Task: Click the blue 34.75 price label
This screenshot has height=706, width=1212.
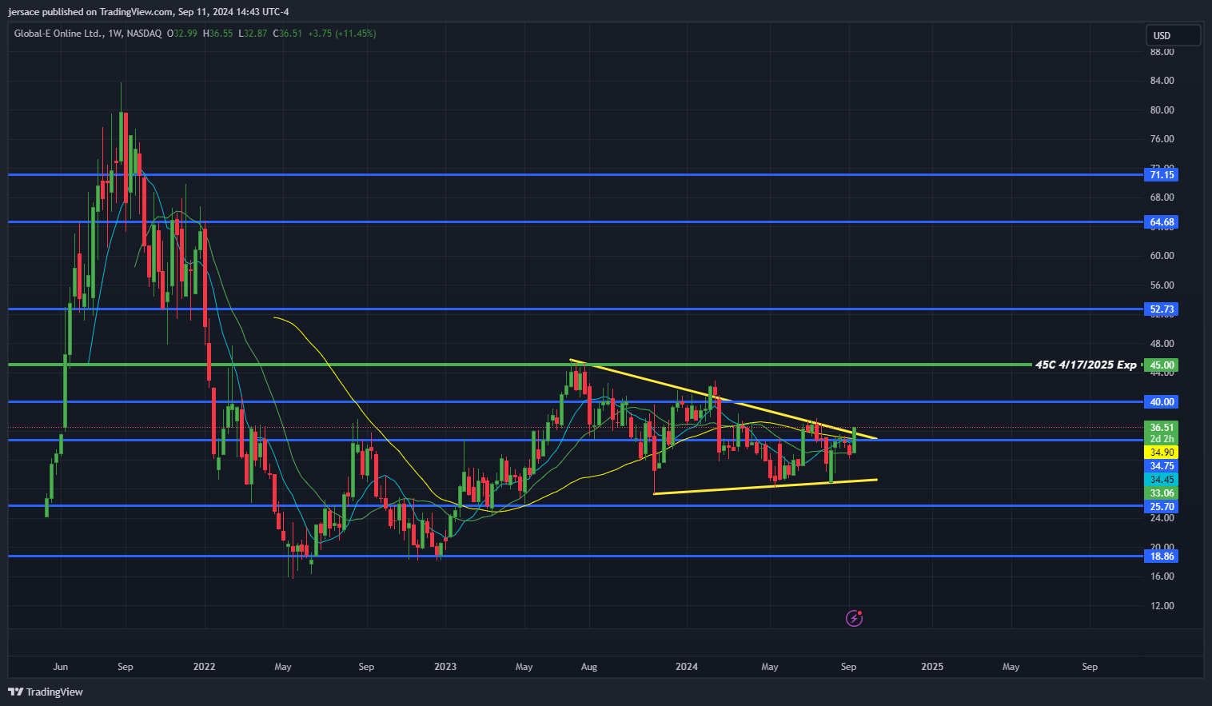Action: [x=1161, y=466]
